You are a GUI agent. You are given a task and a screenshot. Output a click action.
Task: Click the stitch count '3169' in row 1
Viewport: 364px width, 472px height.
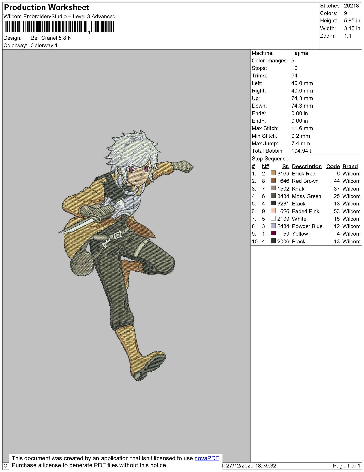pyautogui.click(x=283, y=174)
